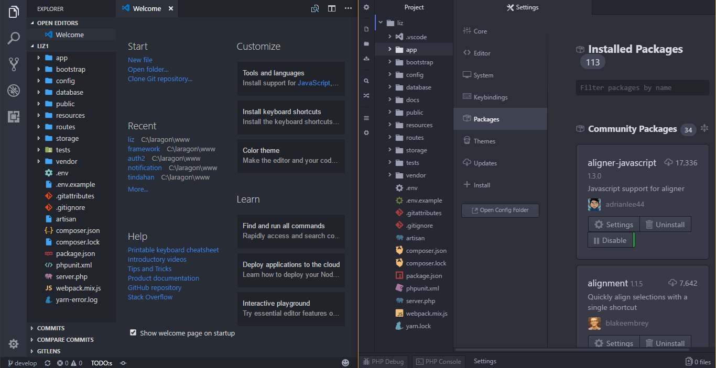This screenshot has width=716, height=368.
Task: Open the Extensions view in VS Code activity bar
Action: (14, 116)
